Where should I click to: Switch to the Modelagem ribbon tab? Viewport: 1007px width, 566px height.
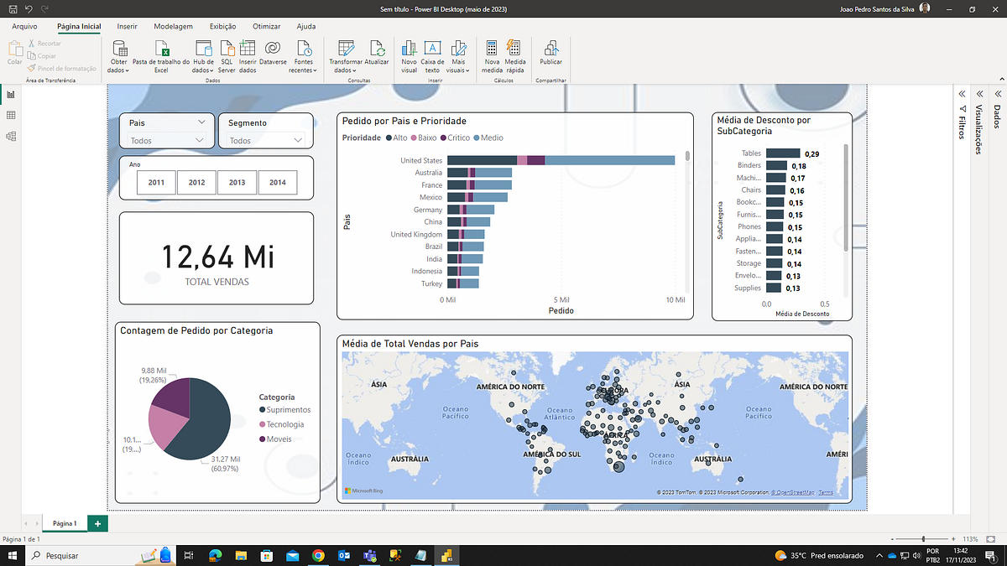(x=173, y=26)
